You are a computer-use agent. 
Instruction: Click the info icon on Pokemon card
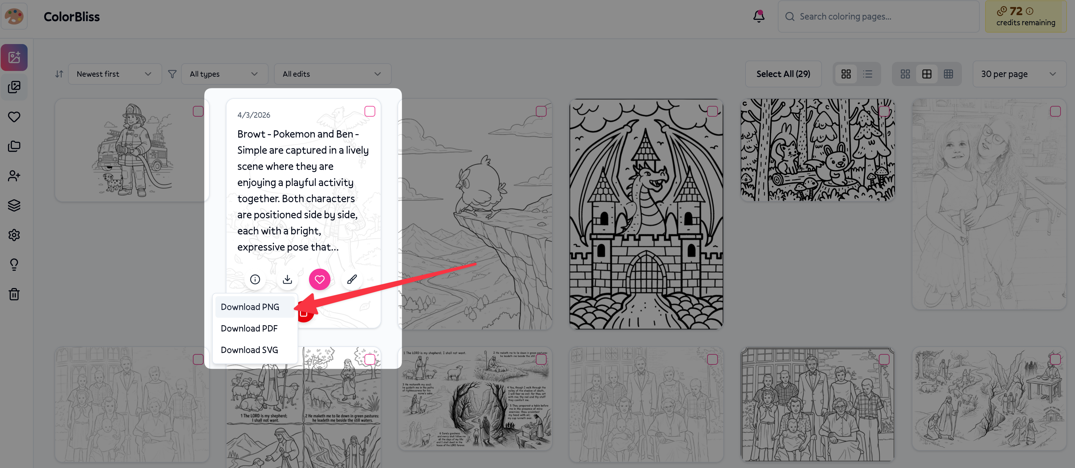coord(254,279)
